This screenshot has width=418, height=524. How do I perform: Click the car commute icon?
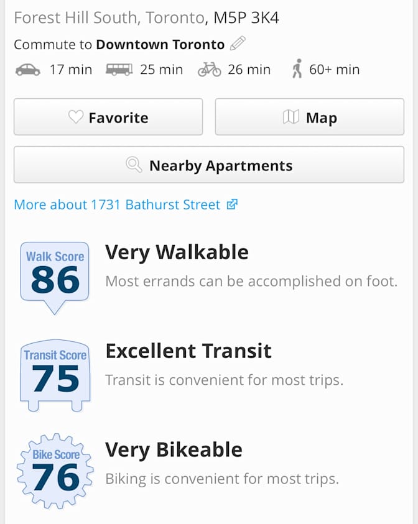[28, 70]
